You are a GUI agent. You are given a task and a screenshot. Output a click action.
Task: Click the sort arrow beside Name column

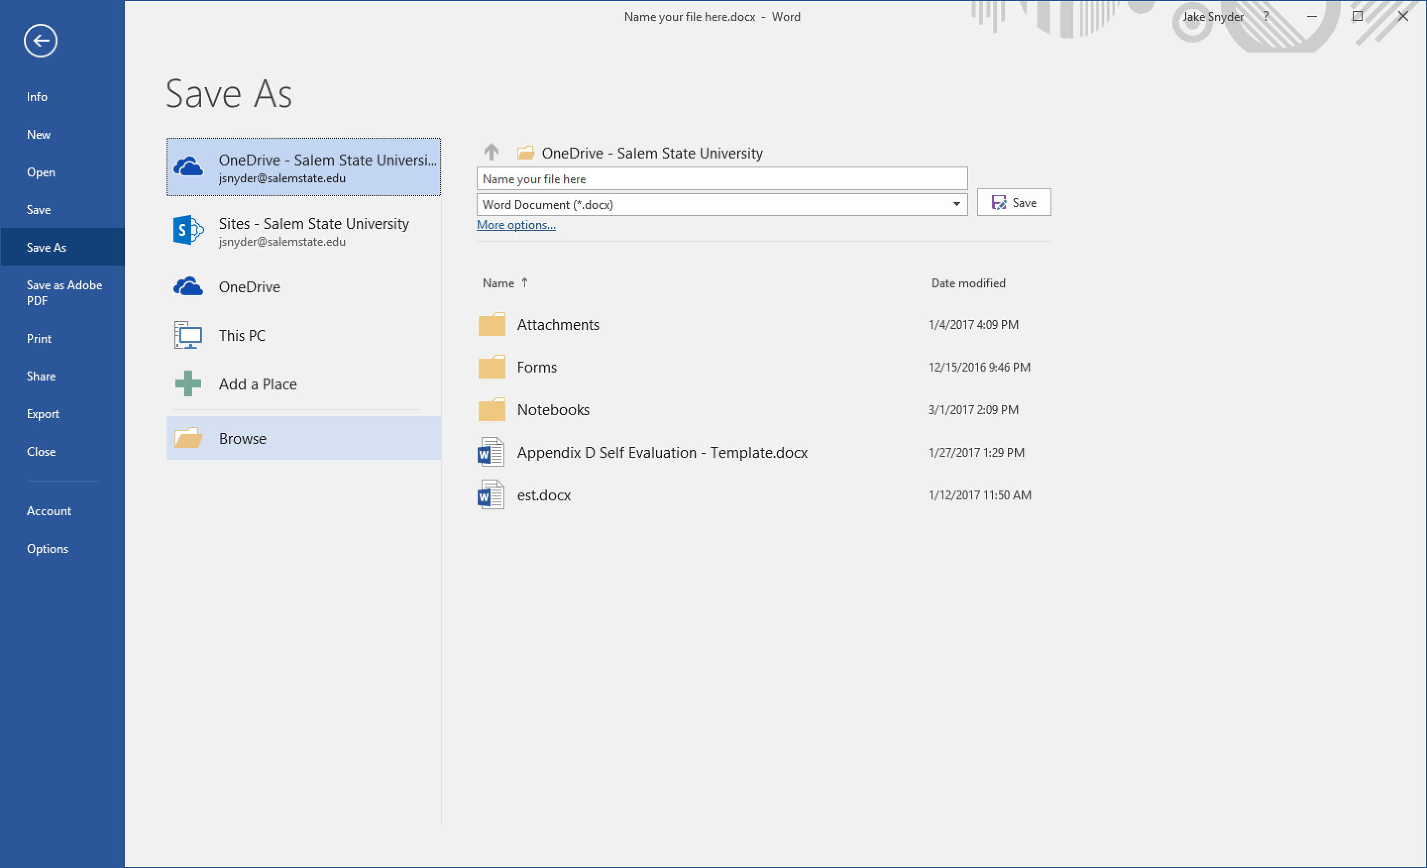click(x=525, y=282)
